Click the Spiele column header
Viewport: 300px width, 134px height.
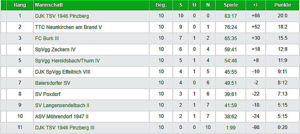pyautogui.click(x=231, y=5)
